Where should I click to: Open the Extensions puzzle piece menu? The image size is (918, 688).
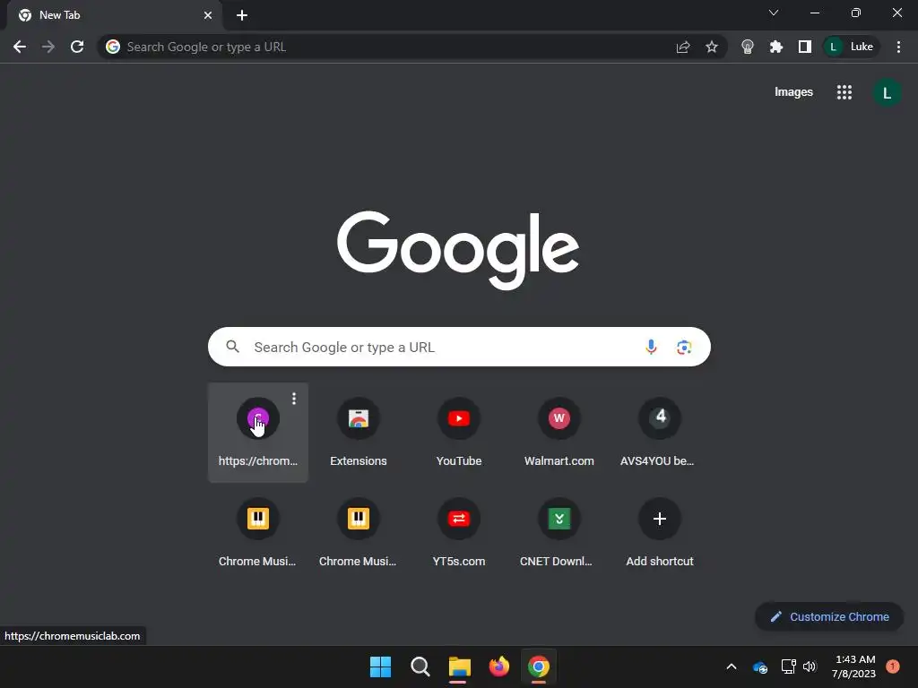click(775, 47)
